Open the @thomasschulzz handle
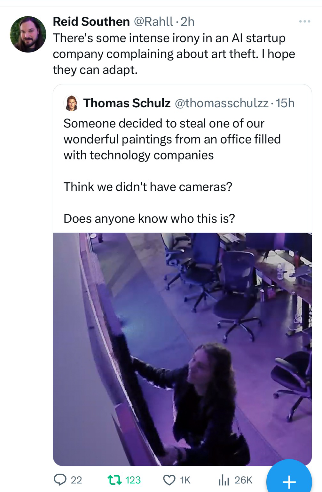 tap(221, 103)
